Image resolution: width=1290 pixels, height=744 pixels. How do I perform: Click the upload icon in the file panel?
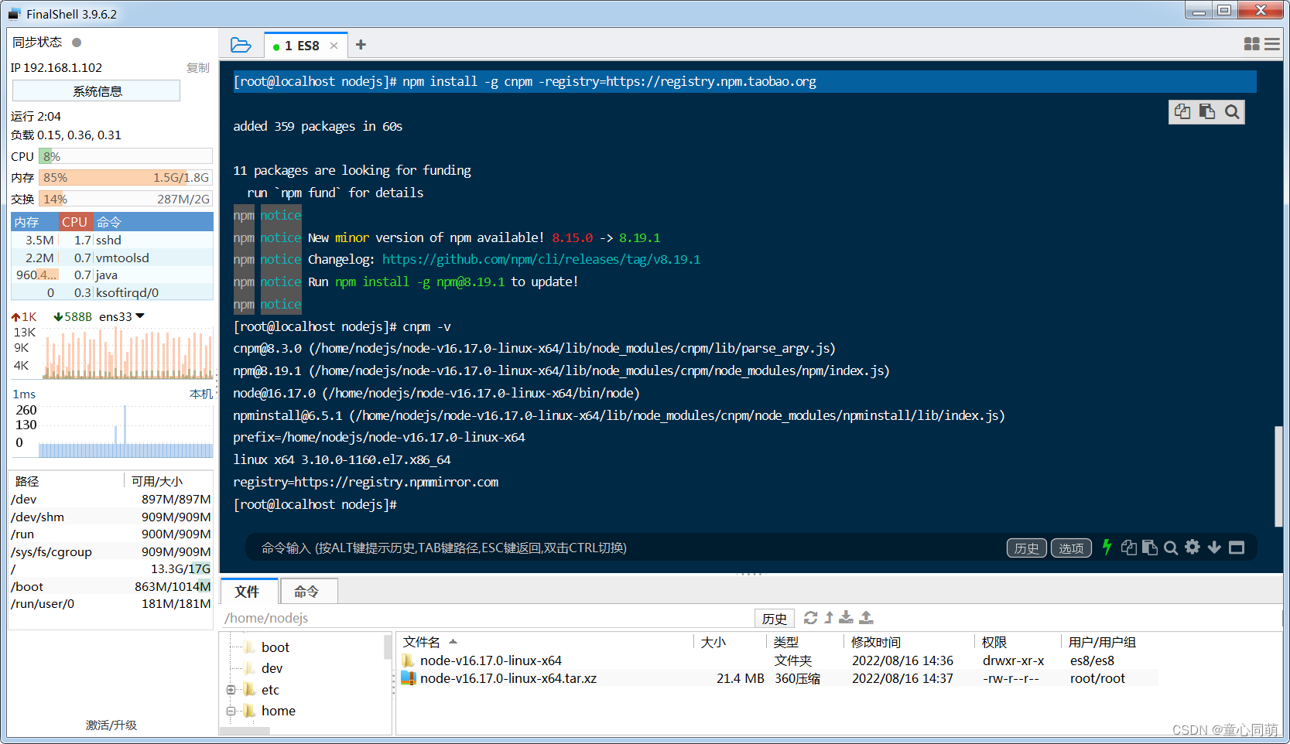tap(866, 618)
